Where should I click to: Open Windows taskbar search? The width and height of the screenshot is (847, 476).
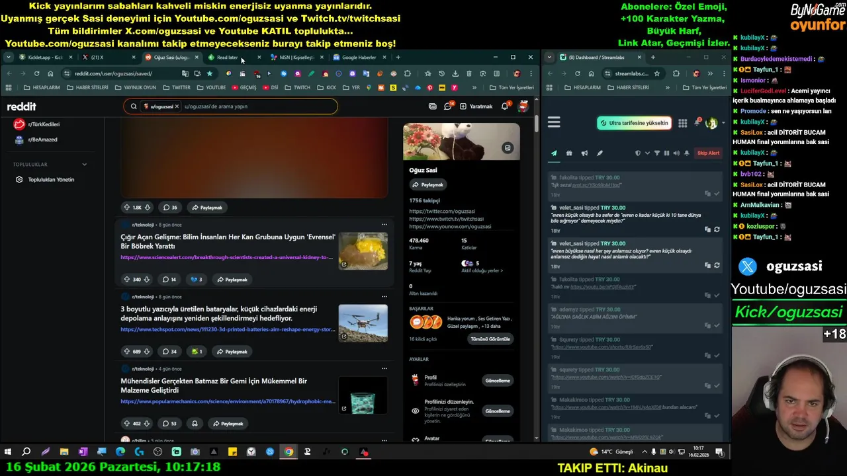coord(26,452)
